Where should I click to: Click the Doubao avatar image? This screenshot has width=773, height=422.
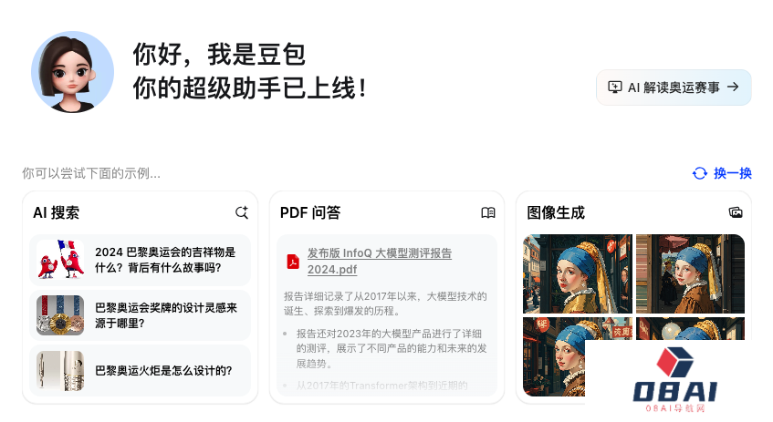click(x=72, y=72)
